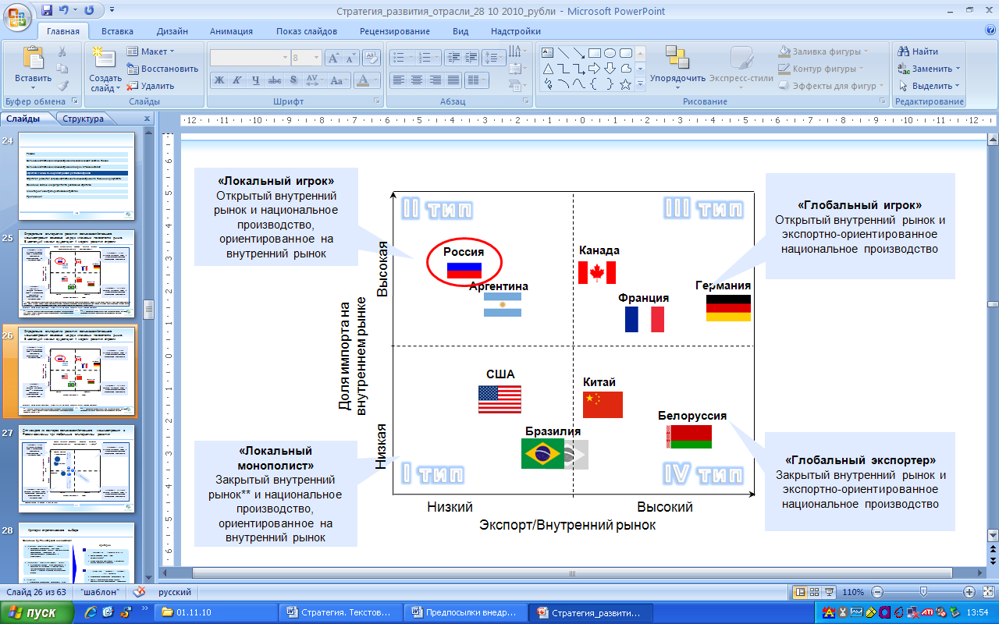Click Создать слайд button
This screenshot has height=624, width=999.
105,69
